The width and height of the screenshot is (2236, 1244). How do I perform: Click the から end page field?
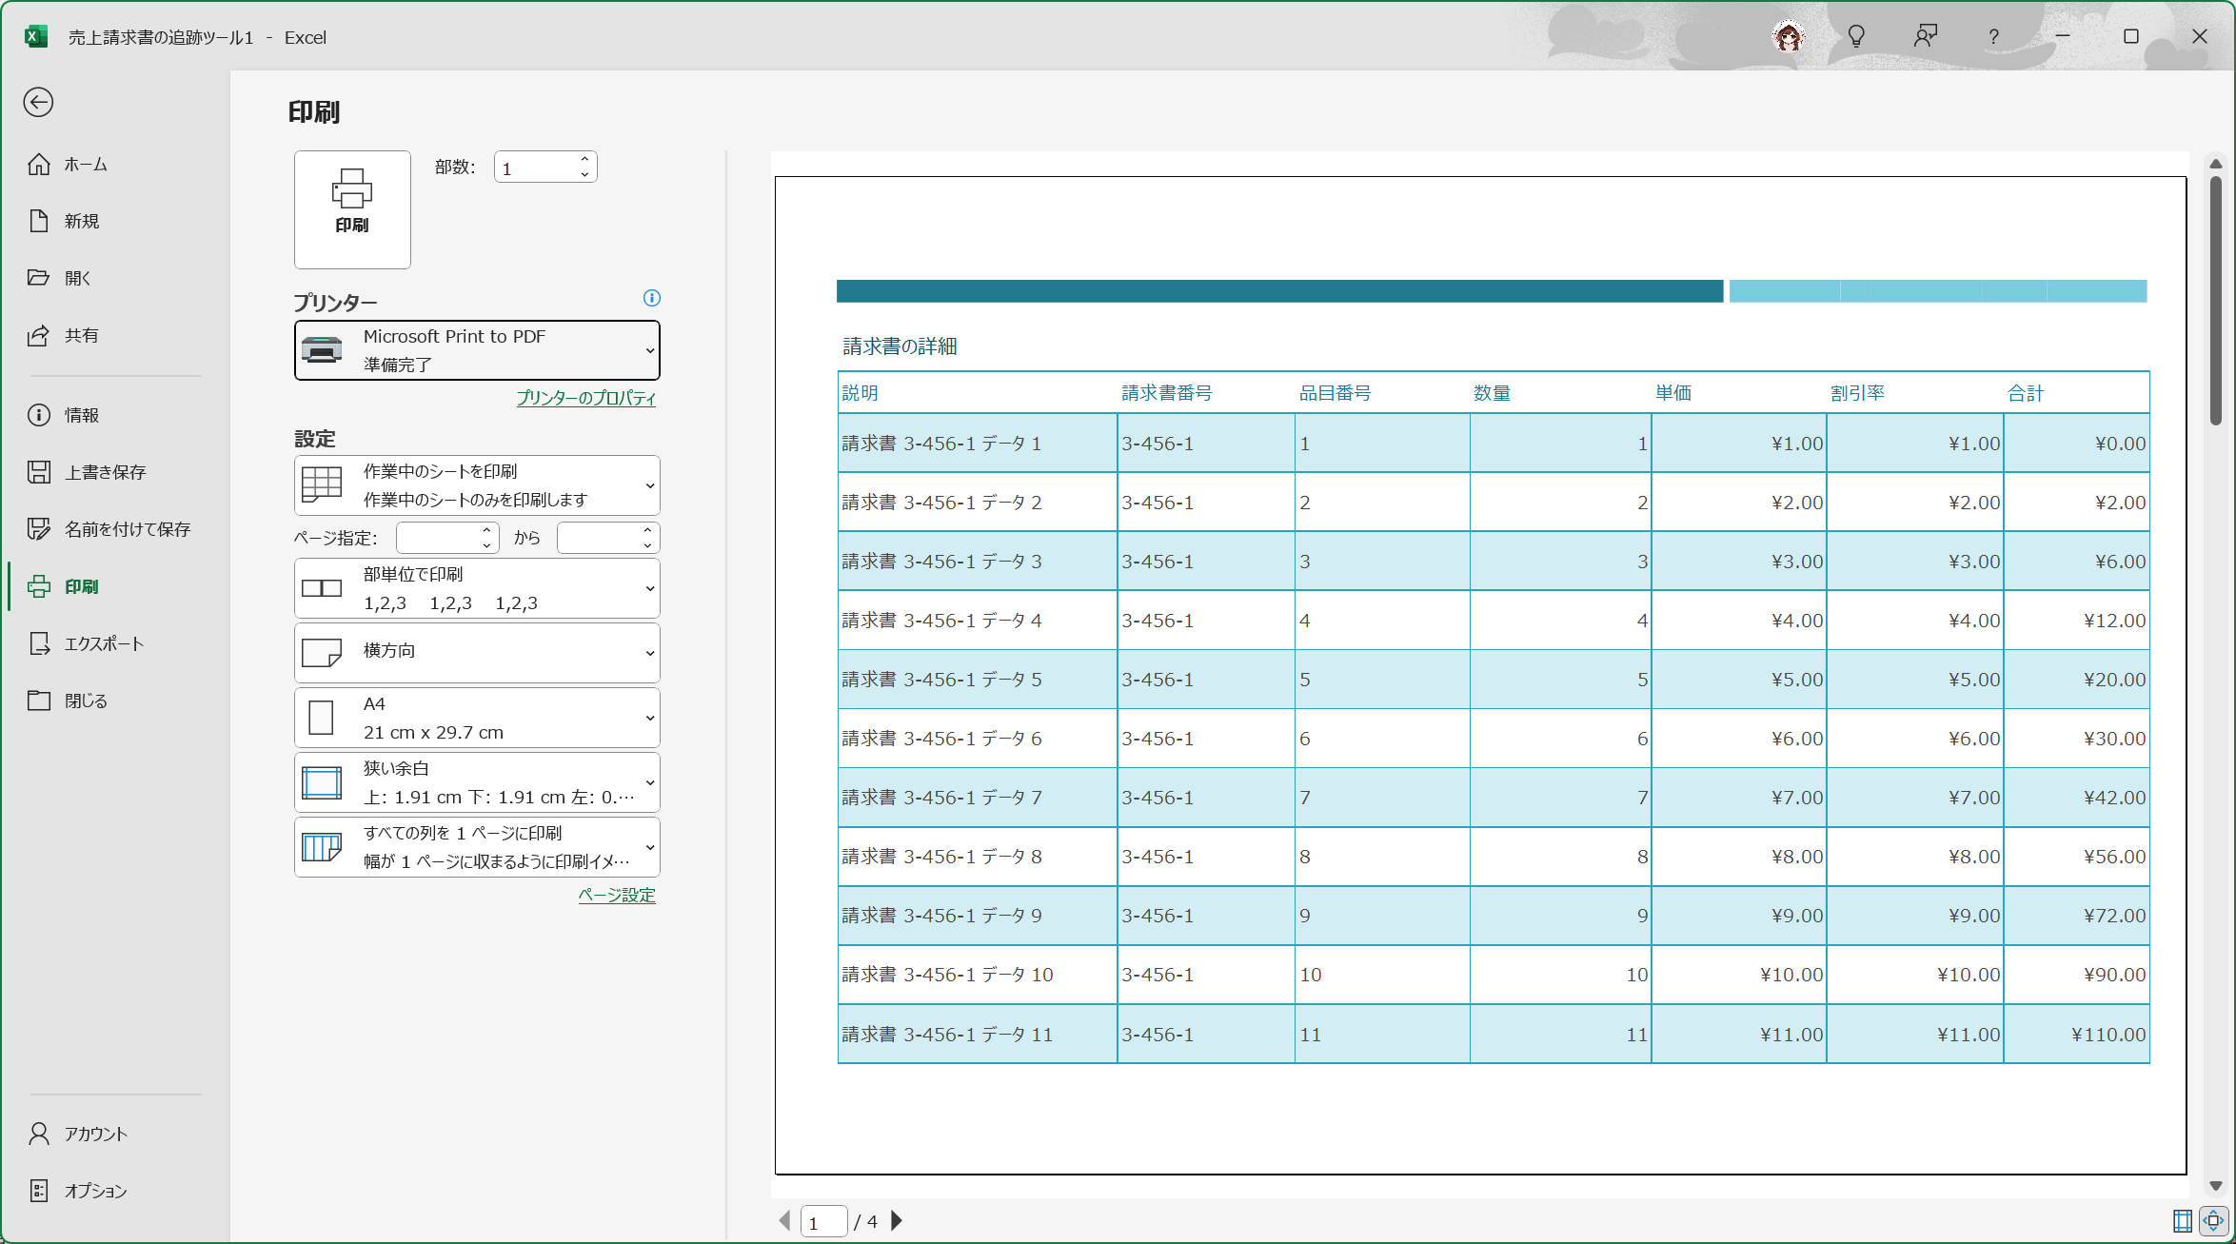click(599, 538)
